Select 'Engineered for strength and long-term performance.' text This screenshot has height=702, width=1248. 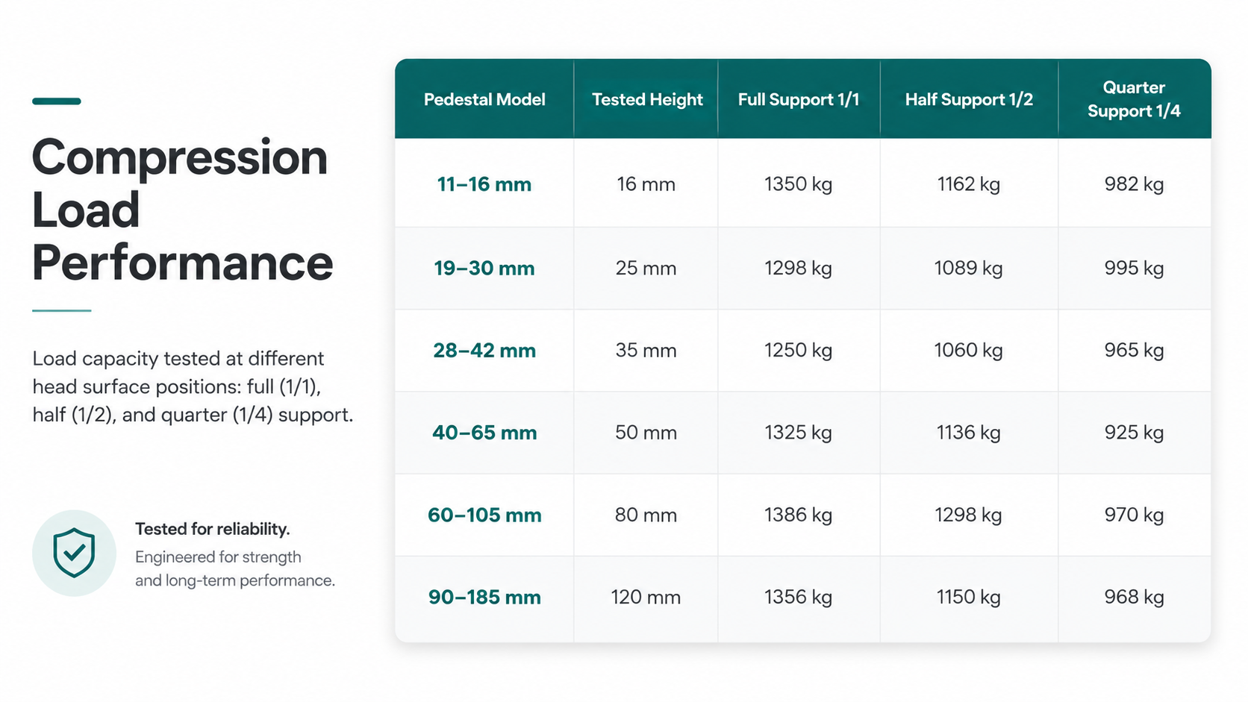[x=235, y=568]
